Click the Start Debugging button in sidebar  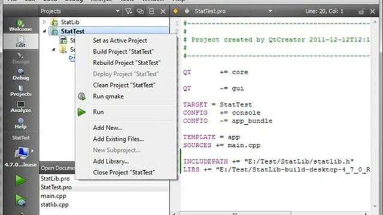point(20,201)
